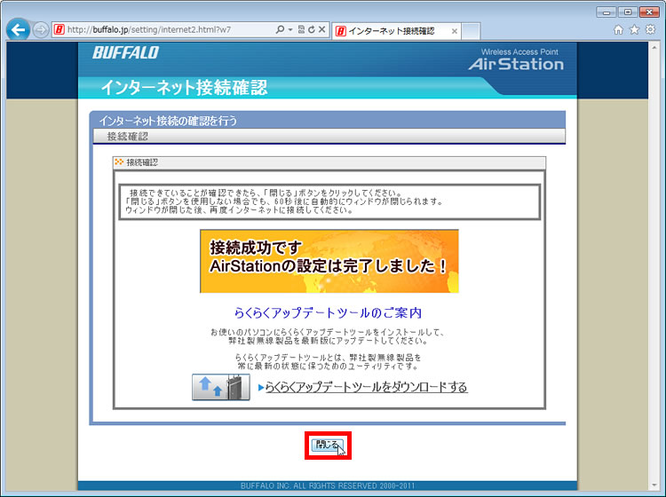
Task: Stop loading with the address bar X
Action: [322, 29]
